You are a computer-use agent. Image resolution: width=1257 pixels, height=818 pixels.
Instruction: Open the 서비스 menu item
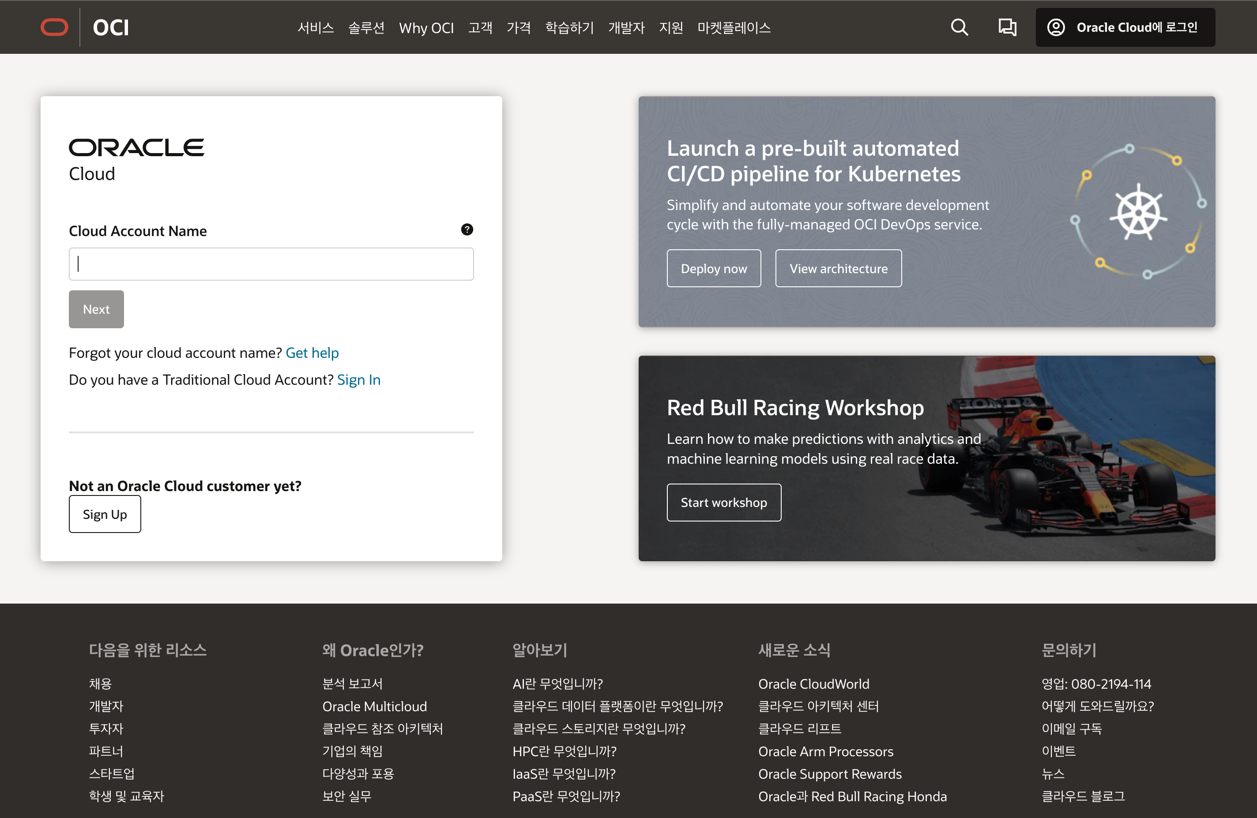[x=315, y=26]
